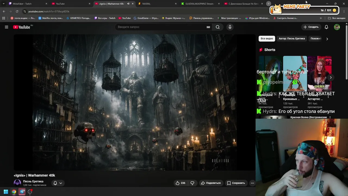Click the Создать button

pos(311,27)
